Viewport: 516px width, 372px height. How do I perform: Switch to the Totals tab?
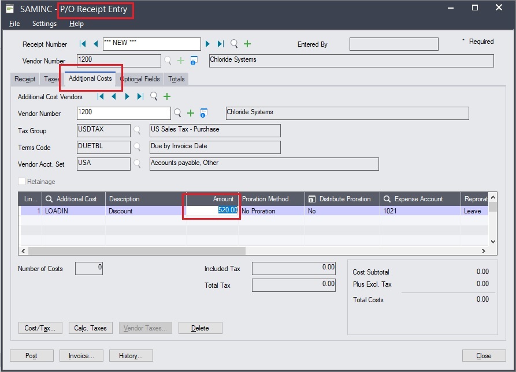point(176,79)
